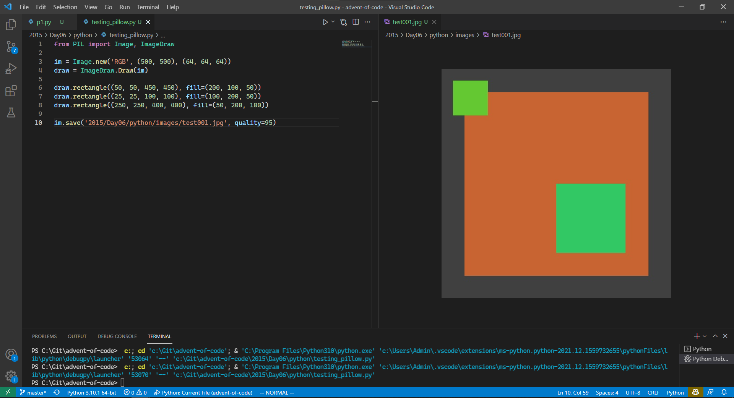Change line ending via CRLF

pos(653,393)
